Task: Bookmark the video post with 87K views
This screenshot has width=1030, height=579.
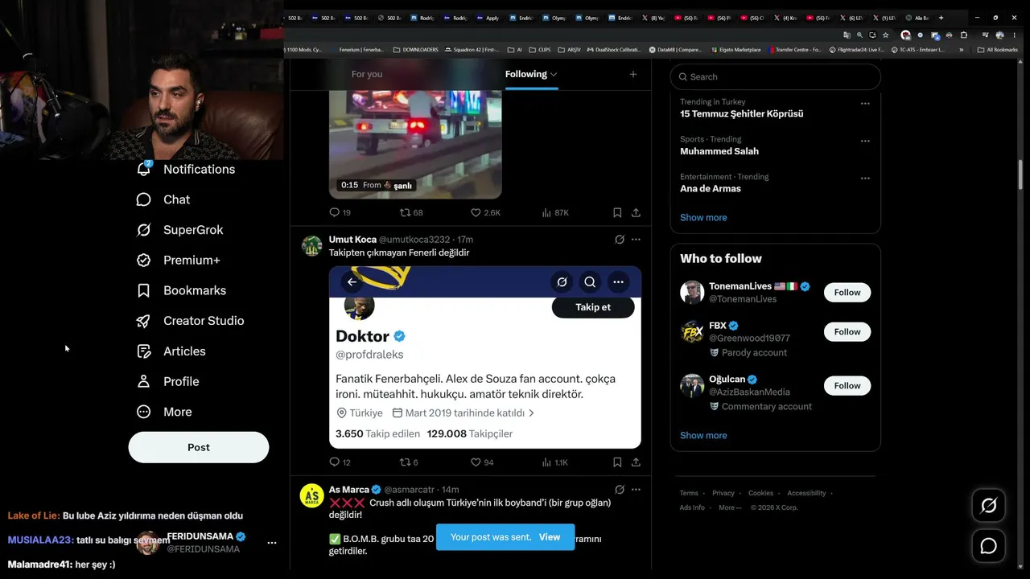Action: pyautogui.click(x=617, y=212)
